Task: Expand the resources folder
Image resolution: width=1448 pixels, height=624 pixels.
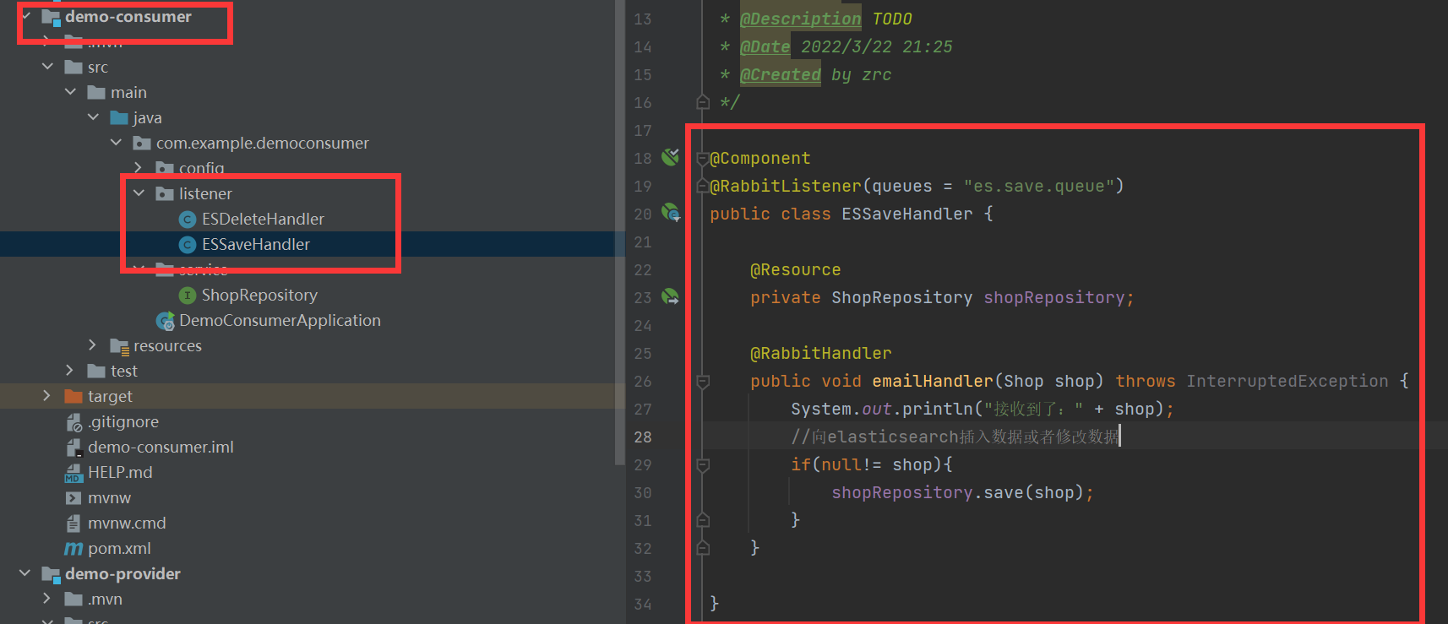Action: click(94, 345)
